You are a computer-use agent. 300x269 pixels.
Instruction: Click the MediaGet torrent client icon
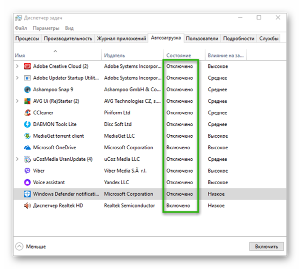point(27,136)
